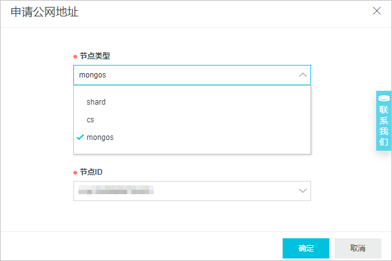Click the blue checkmark beside mongos
This screenshot has height=261, width=392.
pyautogui.click(x=80, y=137)
